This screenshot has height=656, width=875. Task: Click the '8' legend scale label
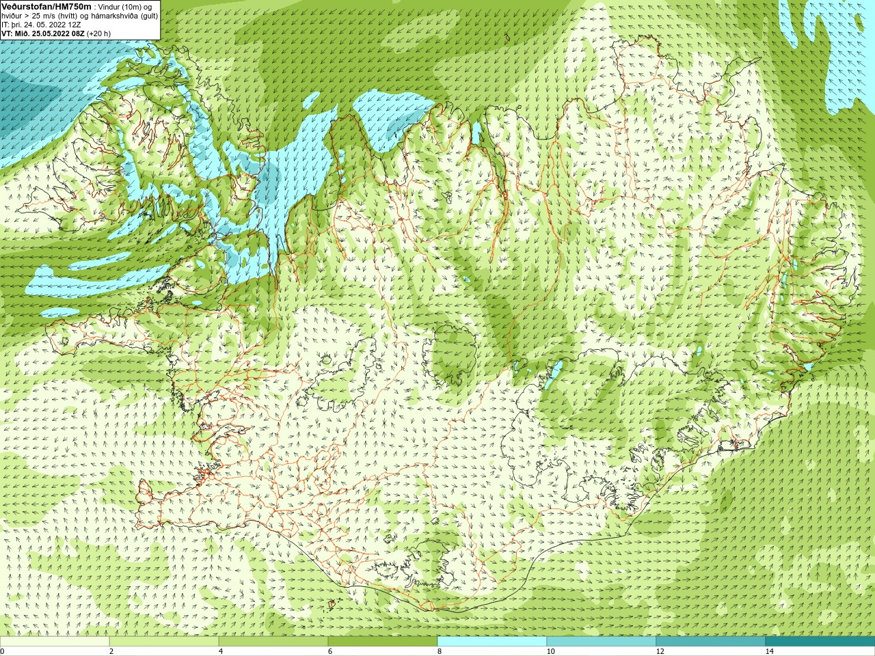click(440, 651)
